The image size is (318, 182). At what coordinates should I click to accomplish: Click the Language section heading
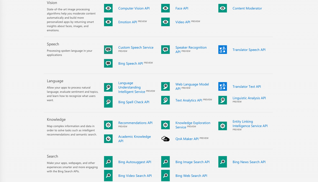point(55,81)
